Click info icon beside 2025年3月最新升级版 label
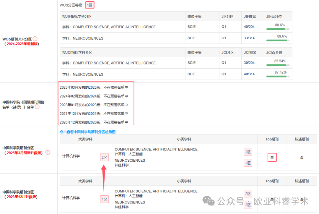 point(48,152)
